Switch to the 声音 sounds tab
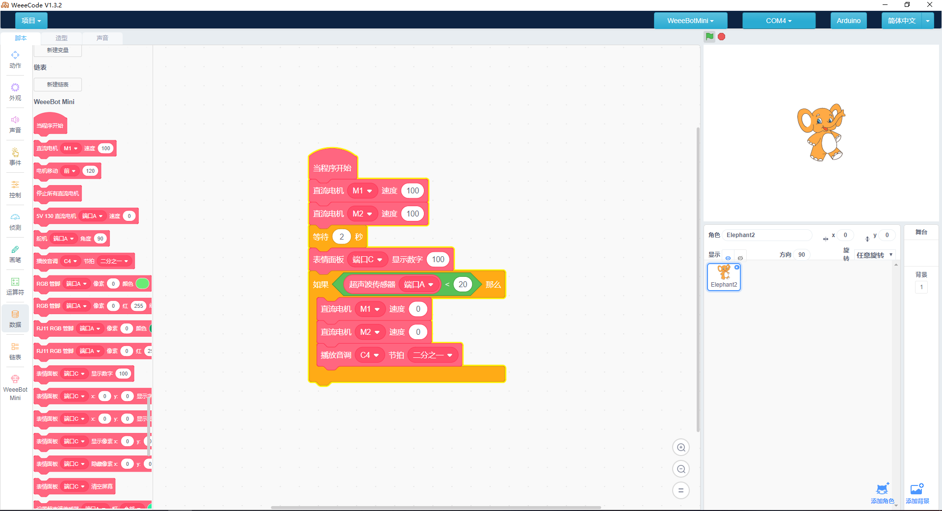Screen dimensions: 942x511 click(x=102, y=38)
